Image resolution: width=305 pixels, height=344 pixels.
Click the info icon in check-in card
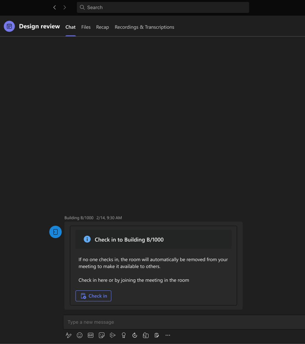[x=87, y=239]
